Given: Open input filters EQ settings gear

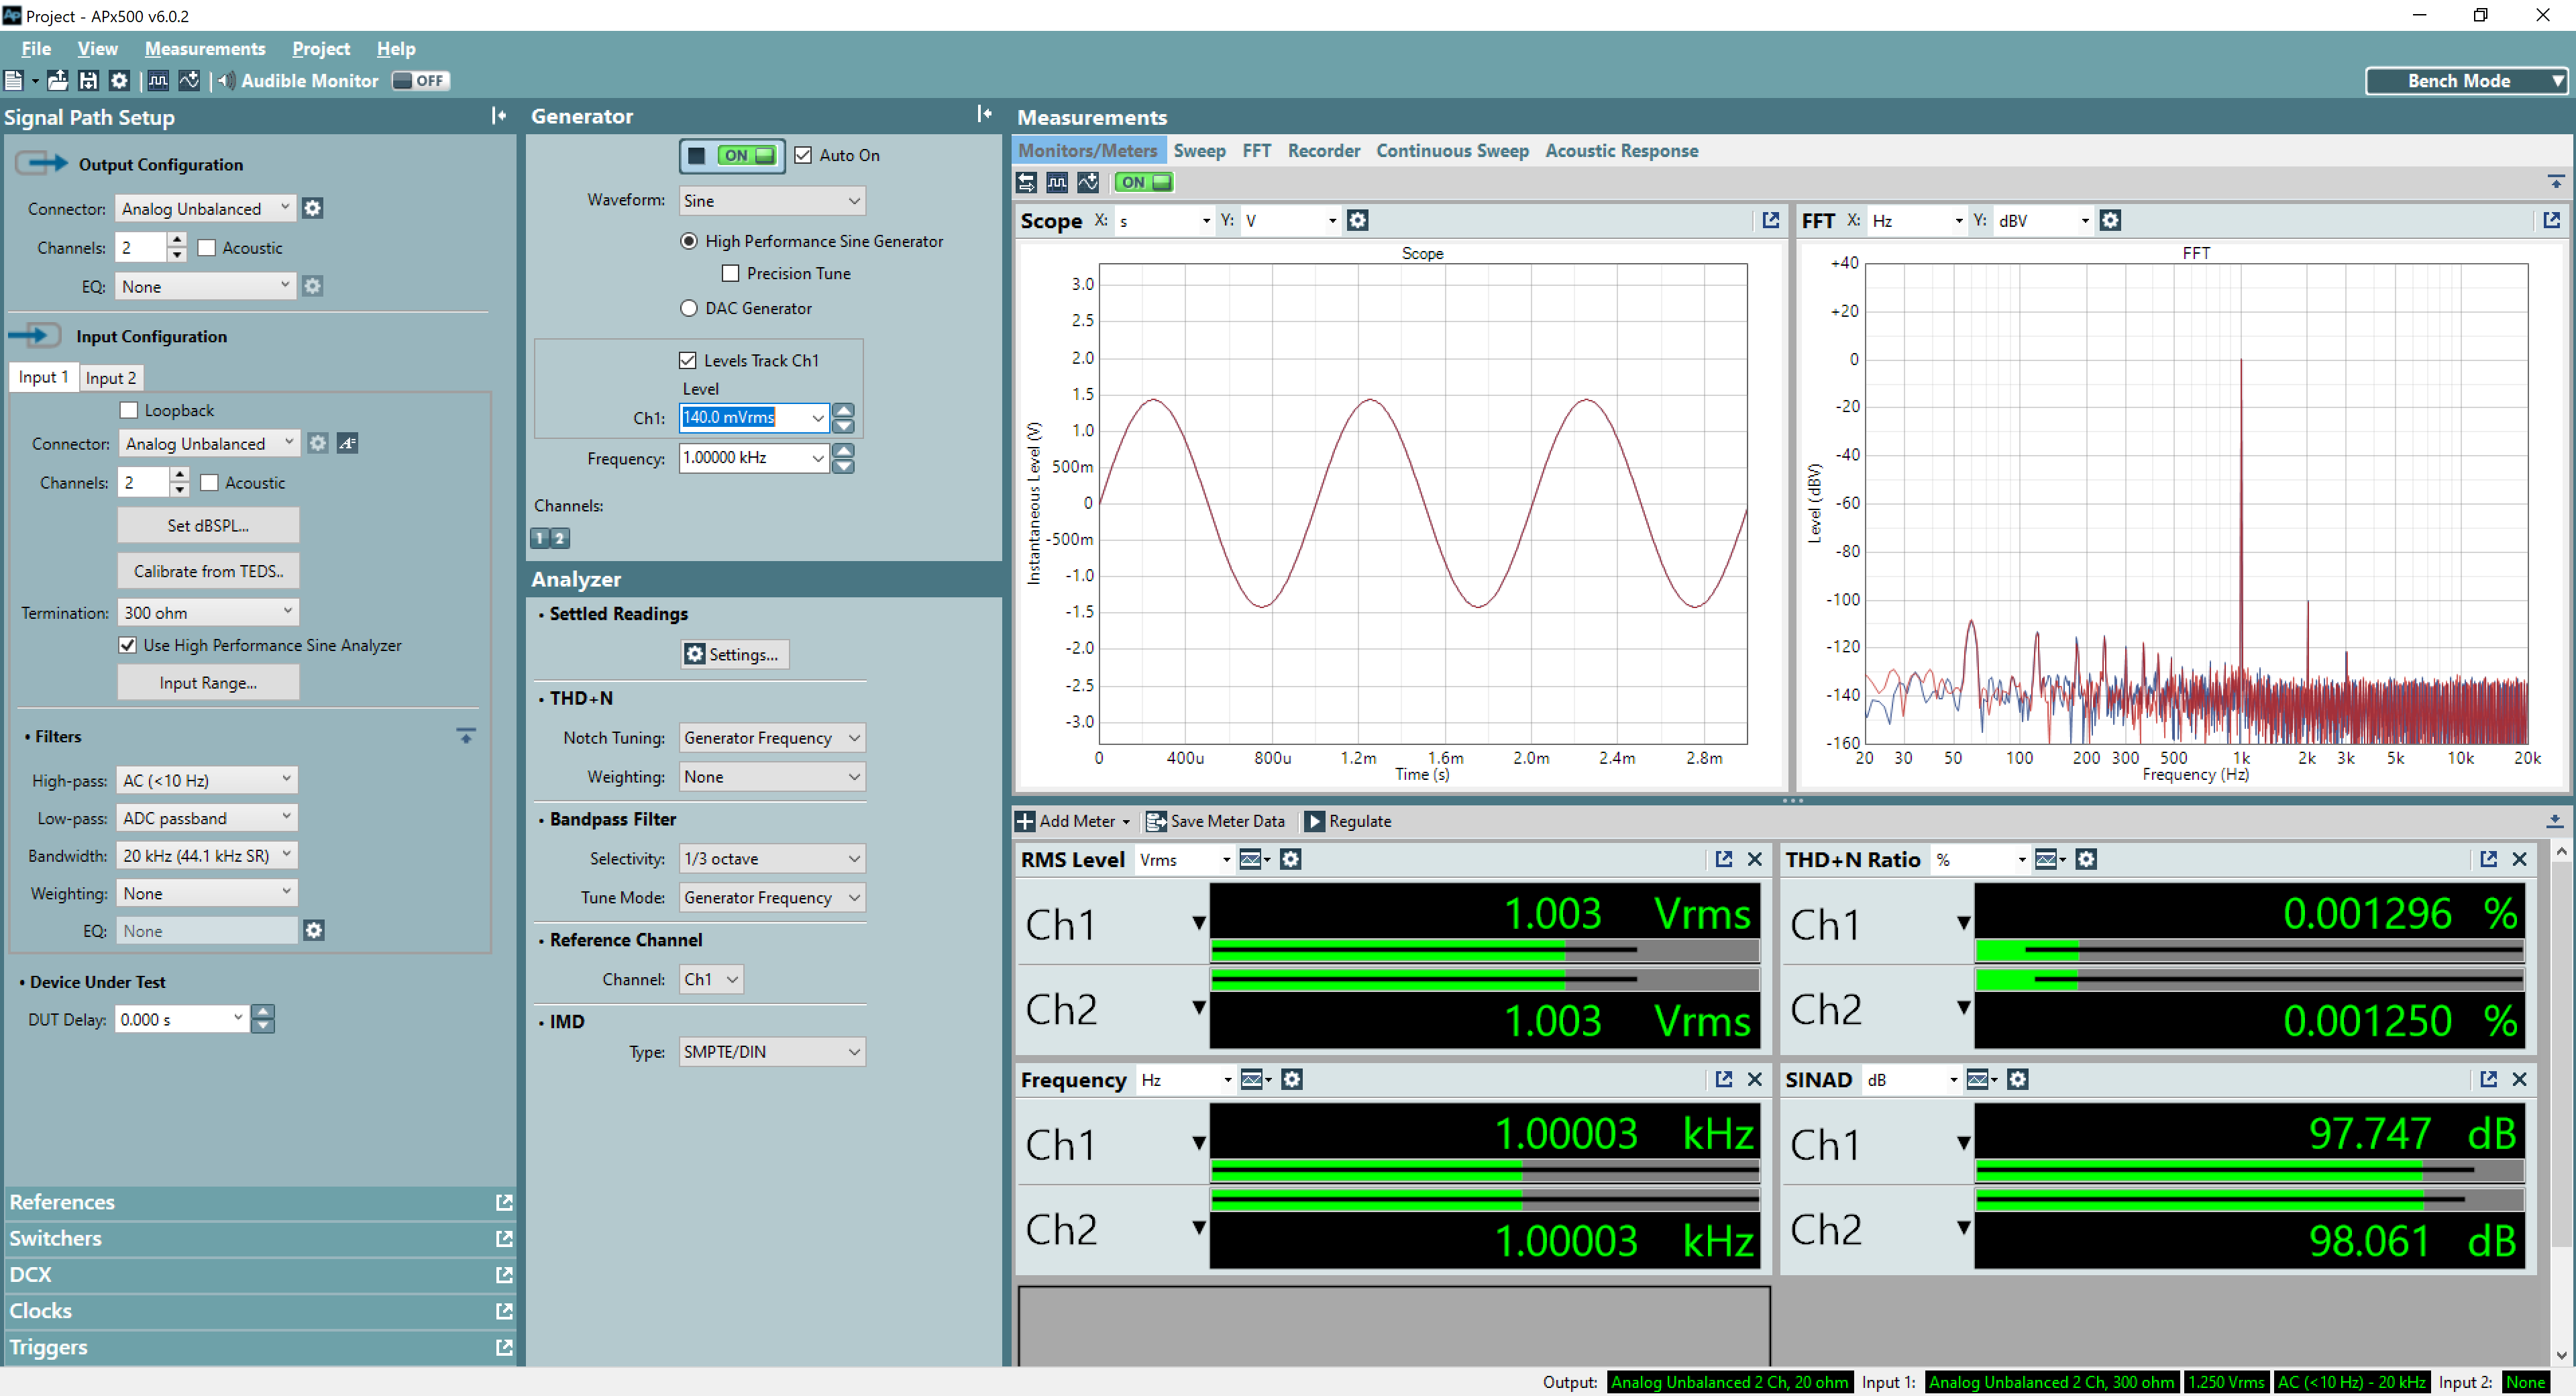Looking at the screenshot, I should [314, 931].
